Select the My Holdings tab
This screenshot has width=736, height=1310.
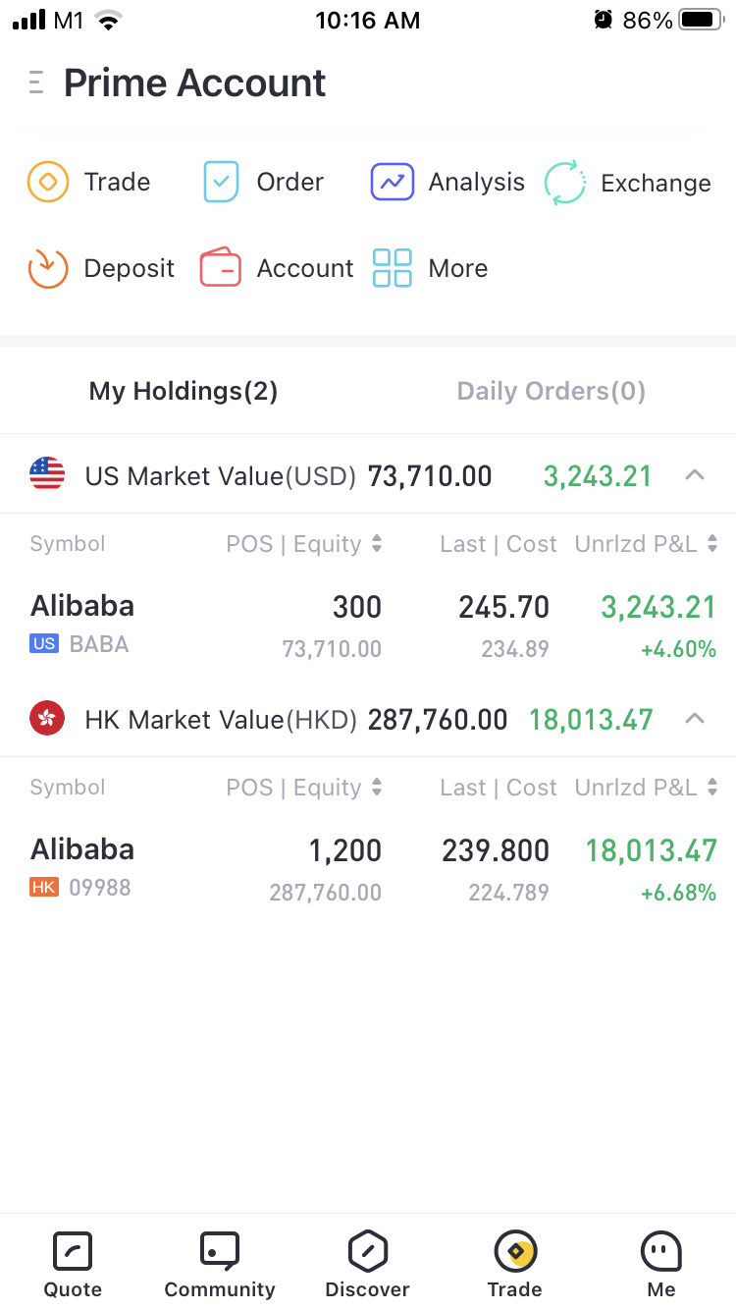tap(184, 392)
